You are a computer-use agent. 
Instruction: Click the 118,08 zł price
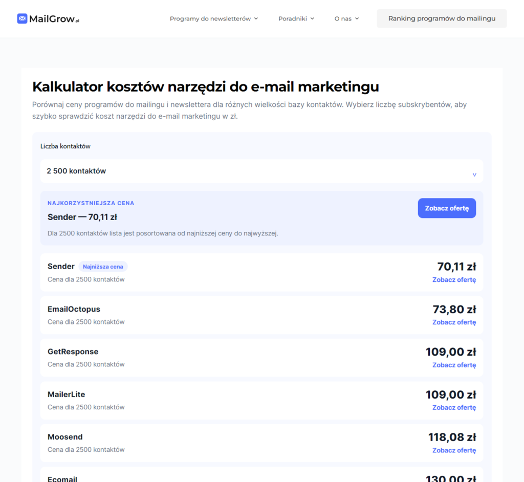(x=452, y=437)
